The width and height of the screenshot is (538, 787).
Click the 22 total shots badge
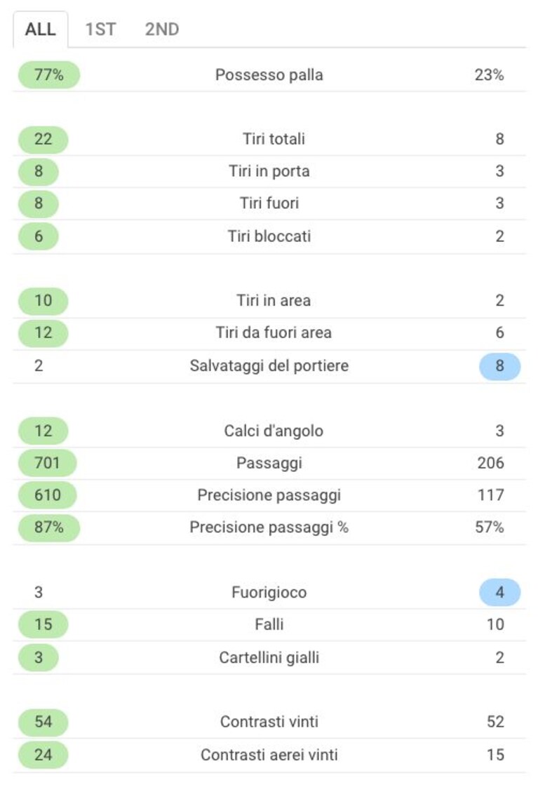coord(43,139)
